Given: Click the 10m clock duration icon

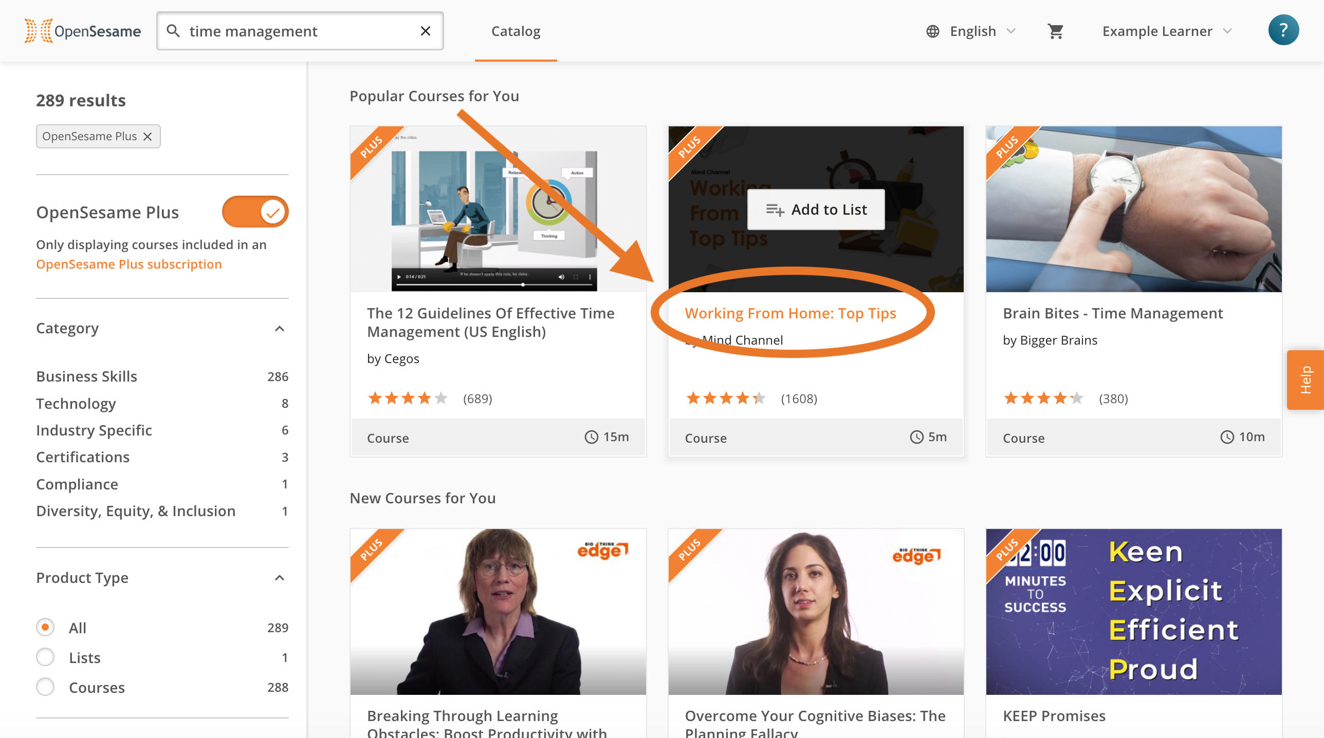Looking at the screenshot, I should [x=1227, y=437].
